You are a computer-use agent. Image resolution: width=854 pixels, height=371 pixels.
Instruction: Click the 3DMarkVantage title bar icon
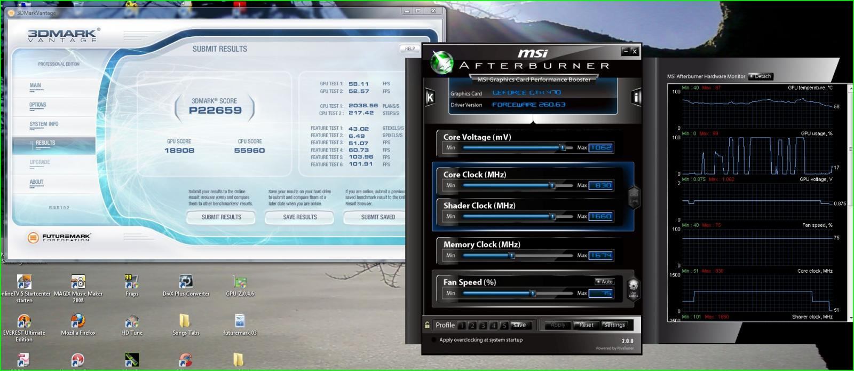point(11,13)
